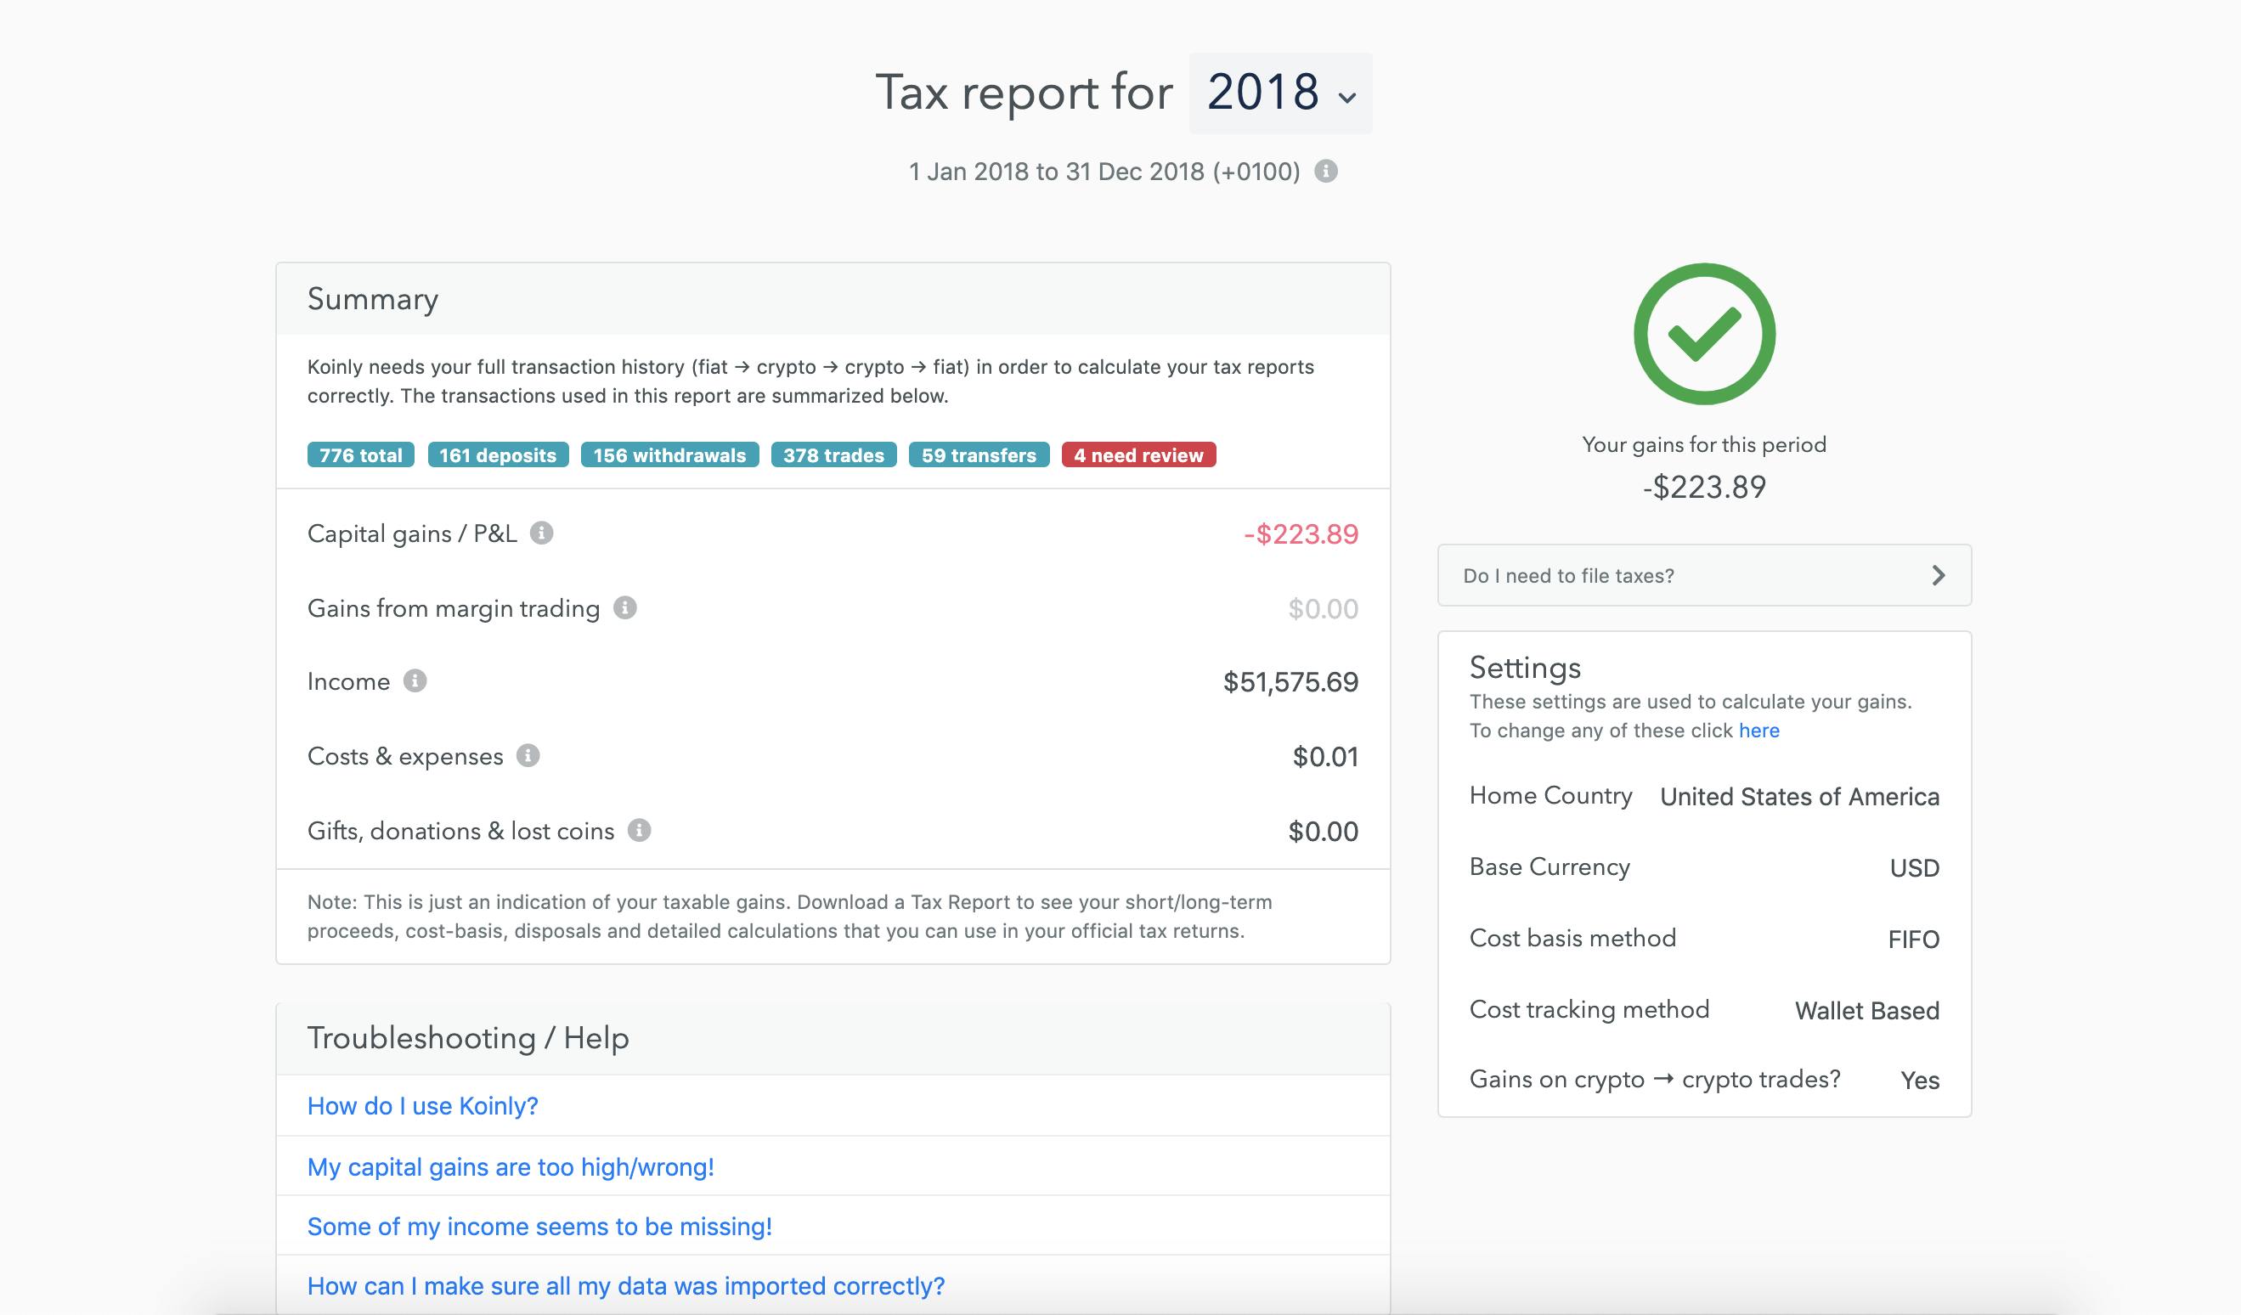Screen dimensions: 2241x1315
Task: Click the "59 transfers" badge
Action: pos(979,455)
